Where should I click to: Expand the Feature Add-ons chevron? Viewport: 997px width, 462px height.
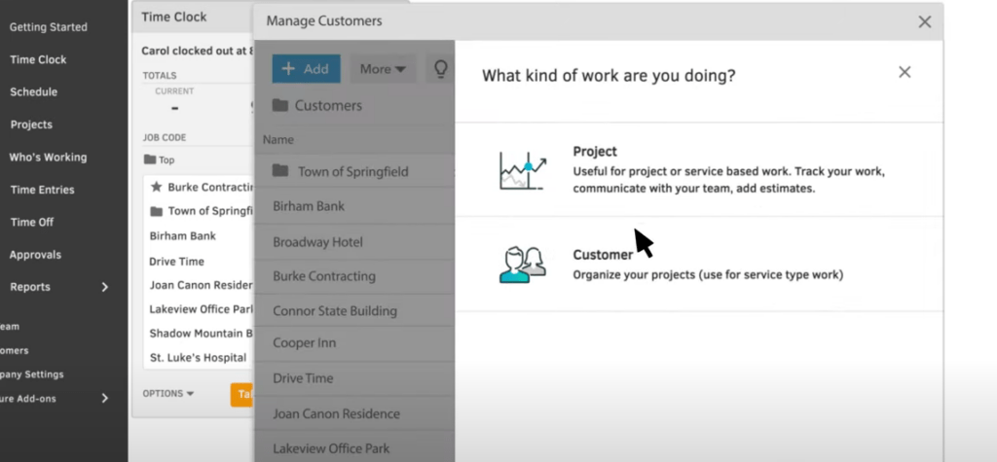coord(105,399)
